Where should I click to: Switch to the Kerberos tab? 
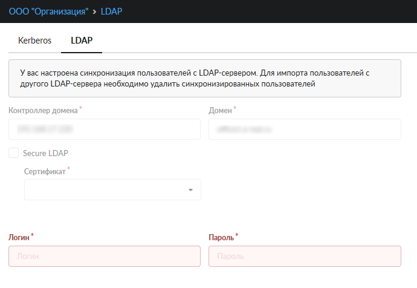pyautogui.click(x=35, y=41)
